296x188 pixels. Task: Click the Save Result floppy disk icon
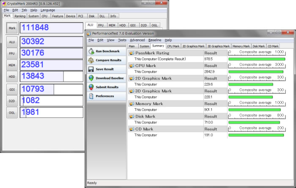(x=91, y=69)
